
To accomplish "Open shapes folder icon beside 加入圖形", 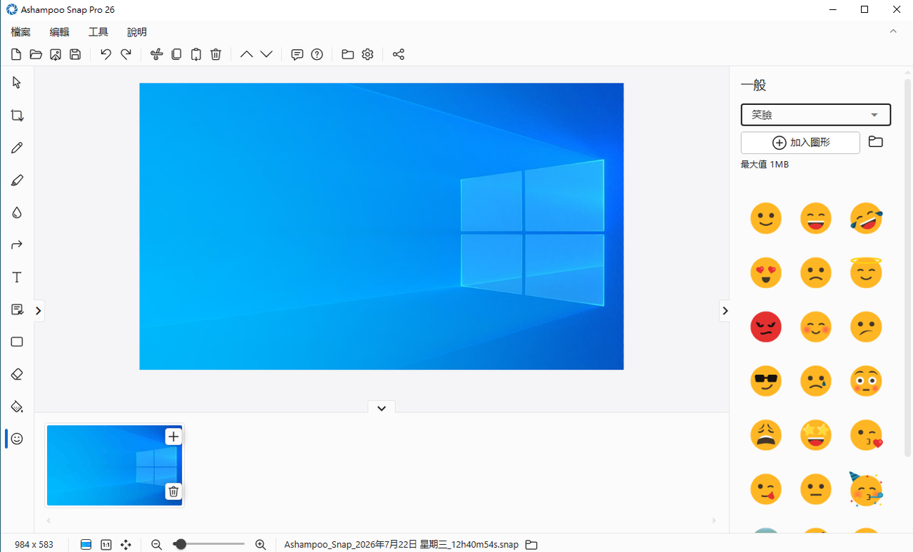I will [876, 142].
